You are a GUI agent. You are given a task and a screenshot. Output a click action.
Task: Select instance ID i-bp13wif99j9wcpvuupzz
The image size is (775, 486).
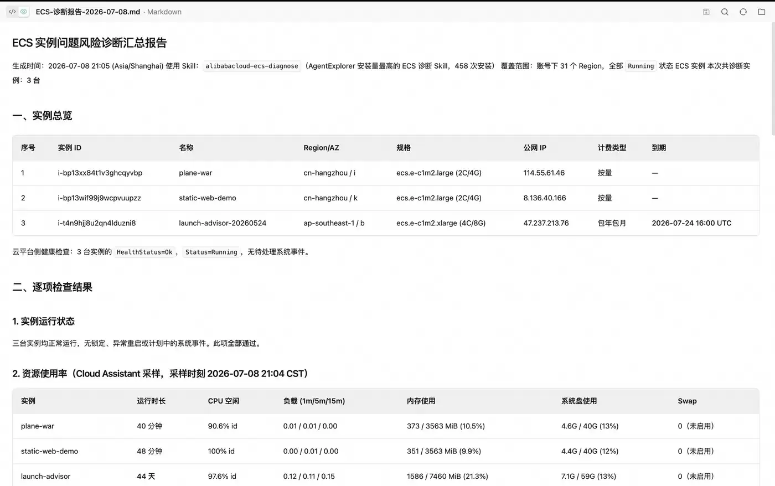100,198
